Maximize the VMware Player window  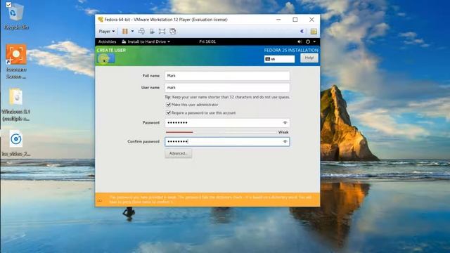click(295, 20)
